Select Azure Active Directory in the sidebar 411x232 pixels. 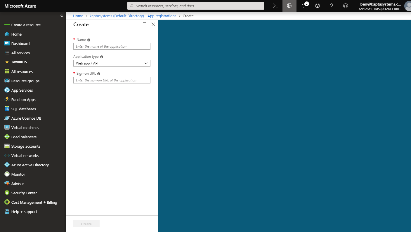[30, 165]
